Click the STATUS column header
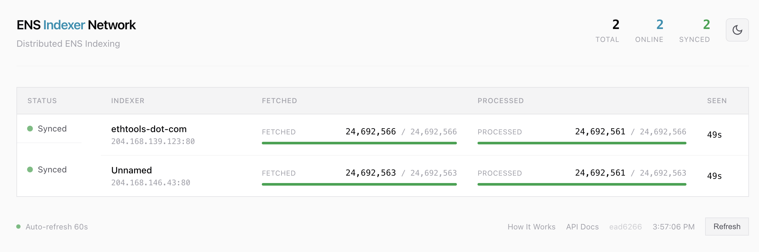759x252 pixels. tap(42, 101)
